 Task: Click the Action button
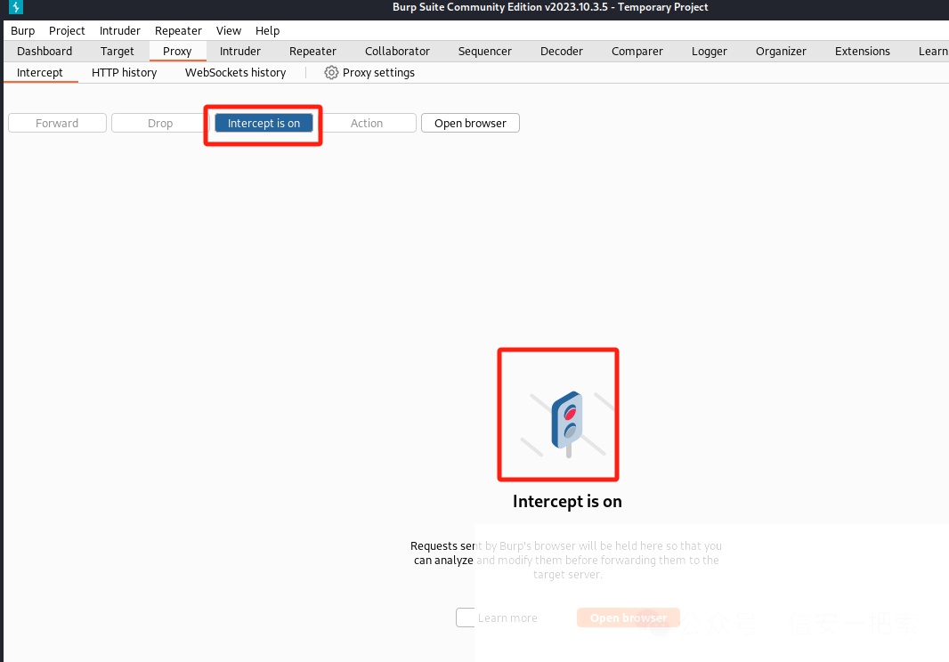coord(367,123)
